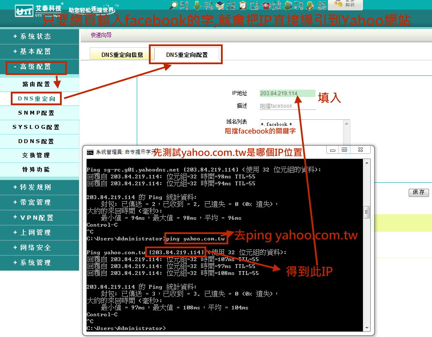The width and height of the screenshot is (432, 337).
Task: Expand the 基本配置 menu section
Action: click(39, 51)
